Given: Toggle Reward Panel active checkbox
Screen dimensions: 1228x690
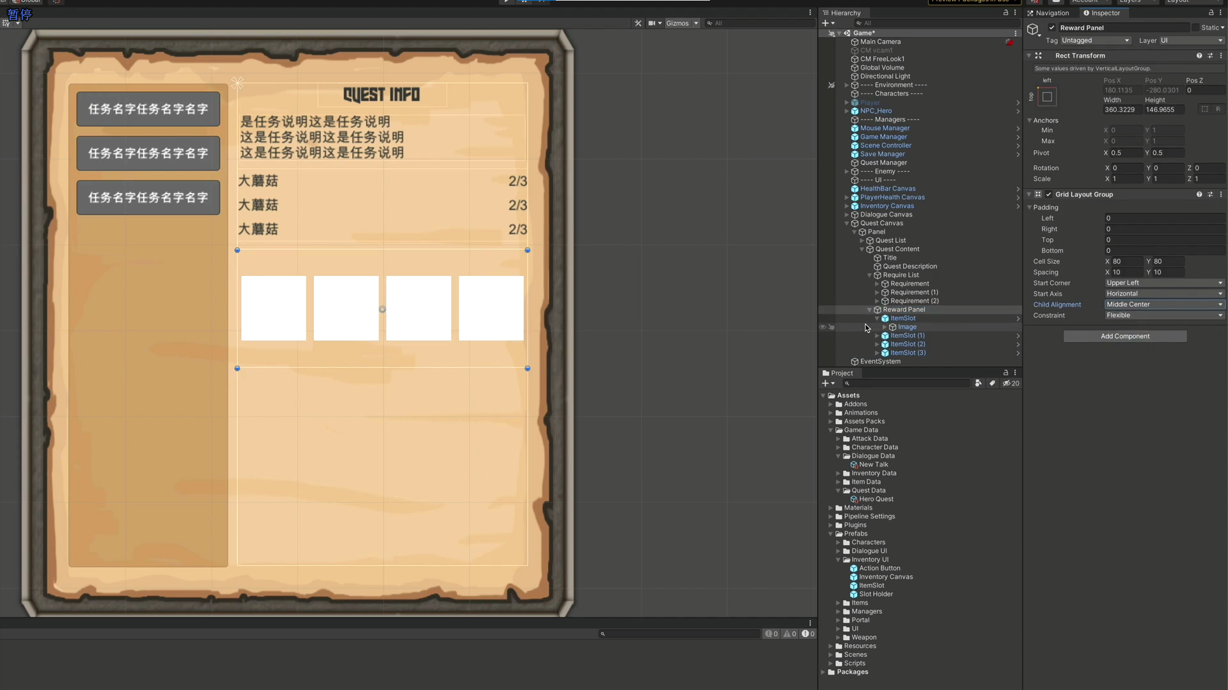Looking at the screenshot, I should tap(1051, 27).
